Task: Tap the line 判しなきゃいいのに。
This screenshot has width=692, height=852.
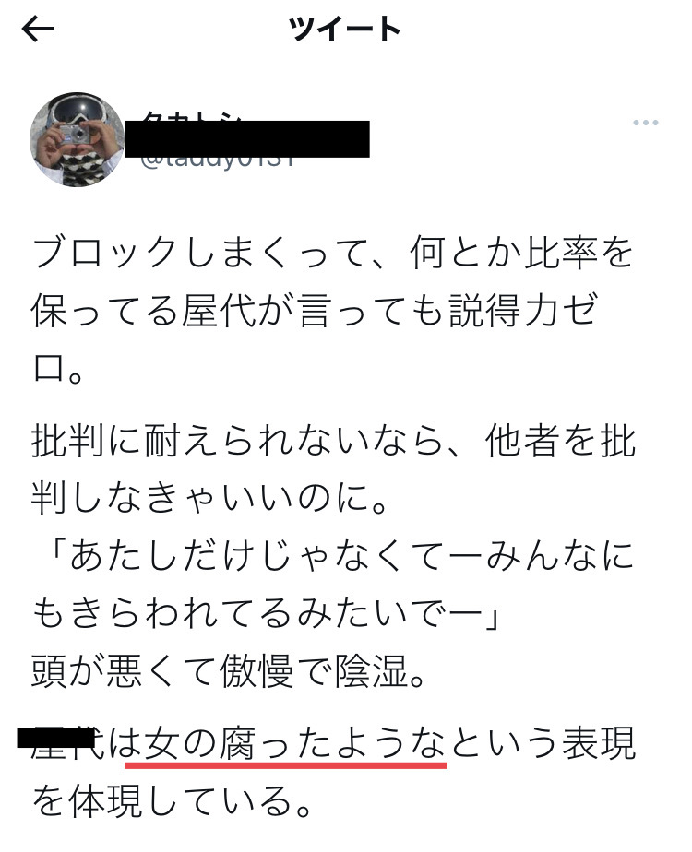Action: pos(209,498)
